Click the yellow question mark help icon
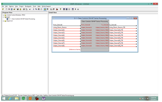Screen dimensions: 162x102 pos(61,9)
